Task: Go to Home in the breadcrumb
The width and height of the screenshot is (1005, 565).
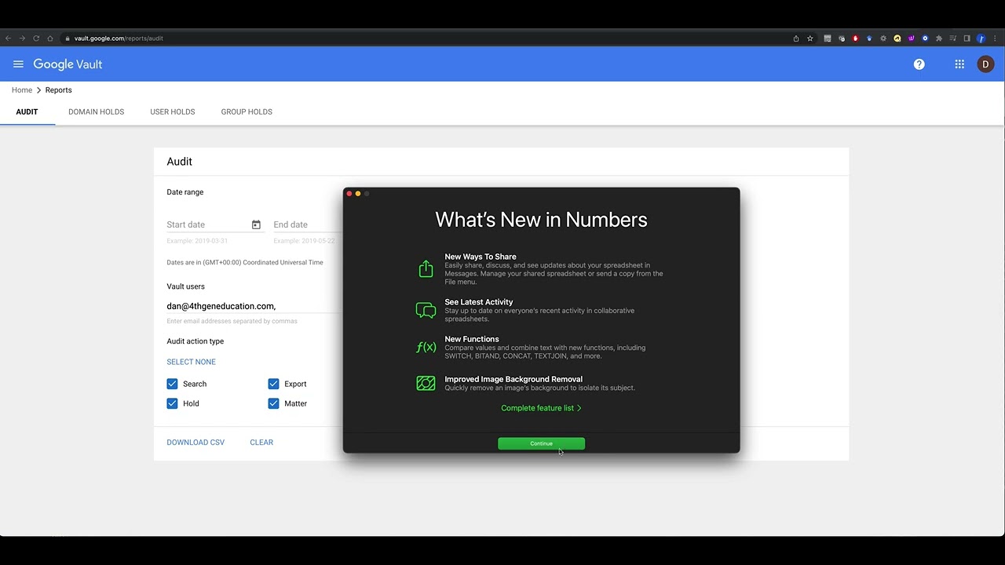Action: (x=22, y=90)
